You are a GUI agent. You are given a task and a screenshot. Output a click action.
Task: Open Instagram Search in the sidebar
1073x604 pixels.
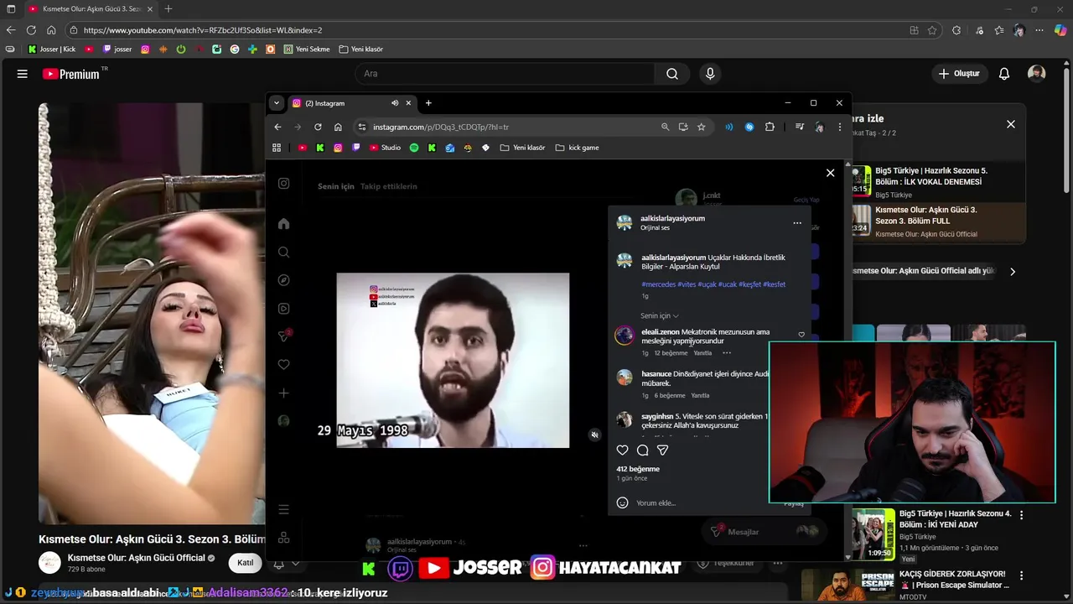pos(283,253)
